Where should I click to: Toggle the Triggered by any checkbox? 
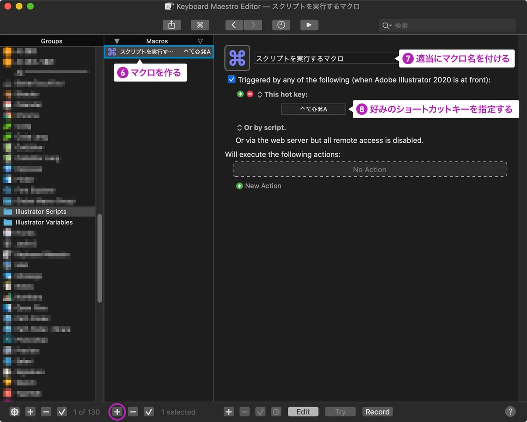tap(231, 80)
